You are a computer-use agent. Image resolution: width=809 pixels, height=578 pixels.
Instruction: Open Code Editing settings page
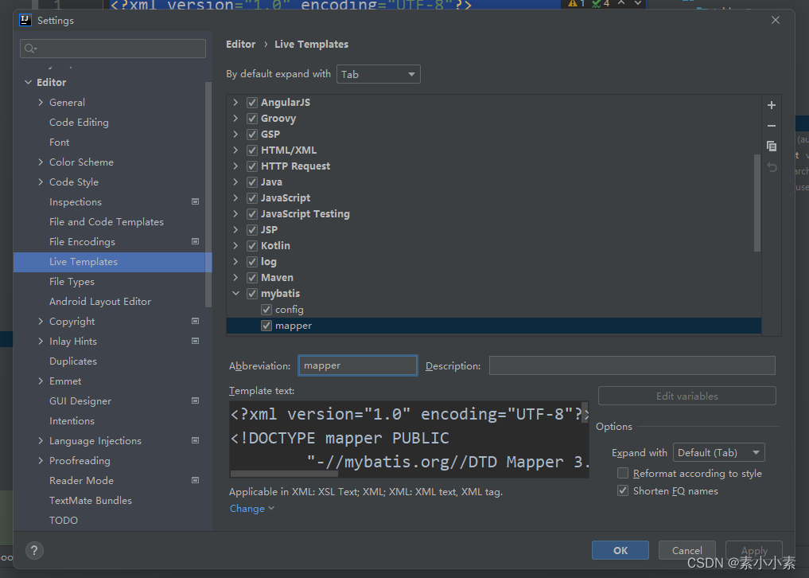pos(79,123)
